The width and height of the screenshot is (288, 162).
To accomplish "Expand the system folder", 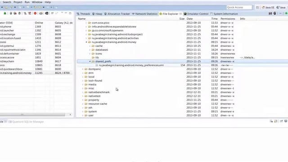I will (83, 112).
